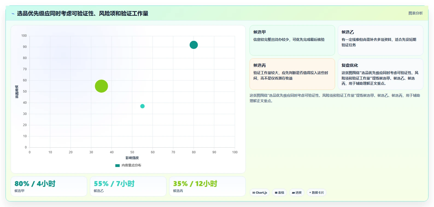Click the 80% / 4小时 stat card
Image resolution: width=434 pixels, height=207 pixels.
pyautogui.click(x=49, y=186)
